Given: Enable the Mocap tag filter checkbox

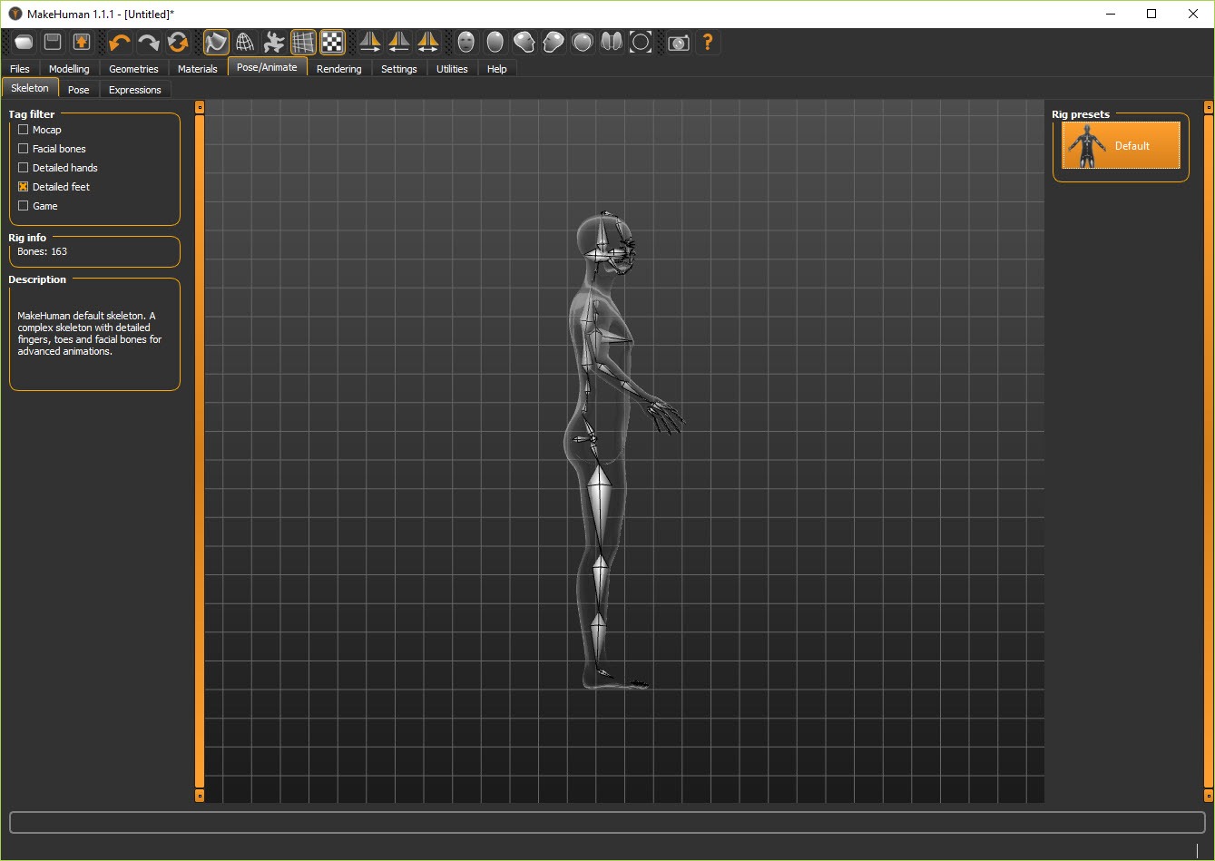Looking at the screenshot, I should (x=24, y=130).
